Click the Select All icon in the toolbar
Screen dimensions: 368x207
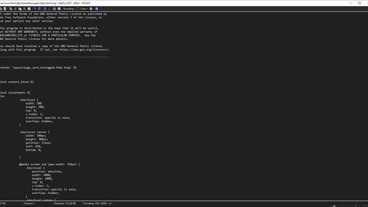click(29, 9)
